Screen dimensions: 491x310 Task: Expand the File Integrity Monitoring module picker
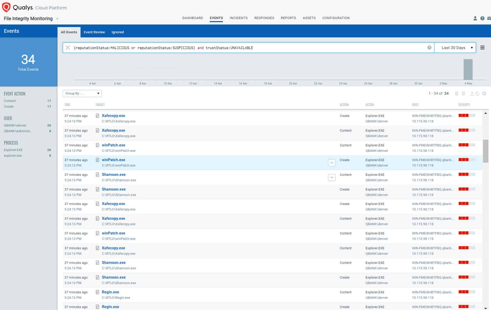tap(57, 19)
